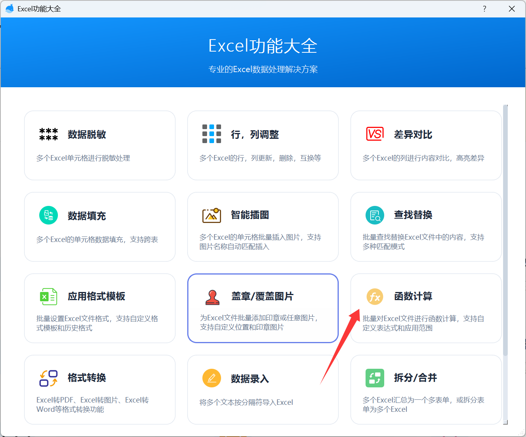Open the 查找替换 title

tap(413, 215)
